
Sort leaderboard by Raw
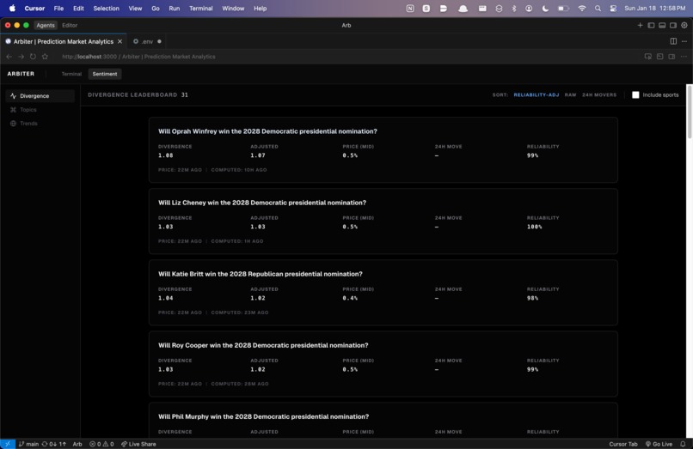coord(570,95)
